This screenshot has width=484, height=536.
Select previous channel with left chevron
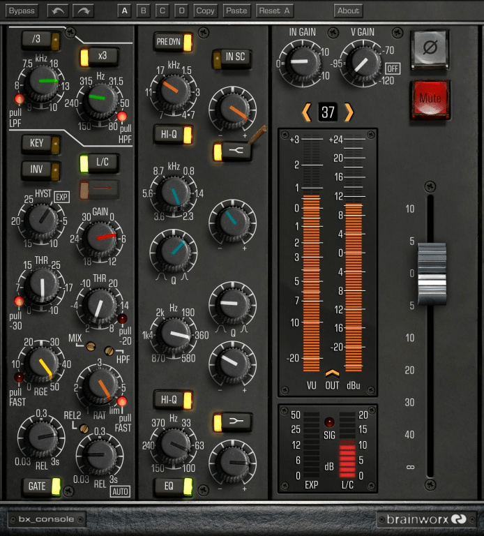(x=306, y=112)
